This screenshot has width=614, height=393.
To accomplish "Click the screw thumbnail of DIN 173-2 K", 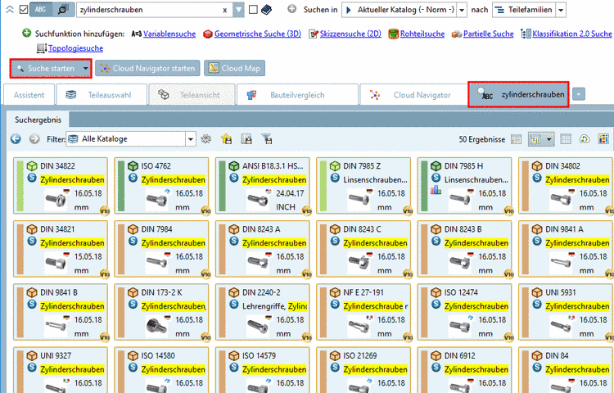I will point(157,326).
